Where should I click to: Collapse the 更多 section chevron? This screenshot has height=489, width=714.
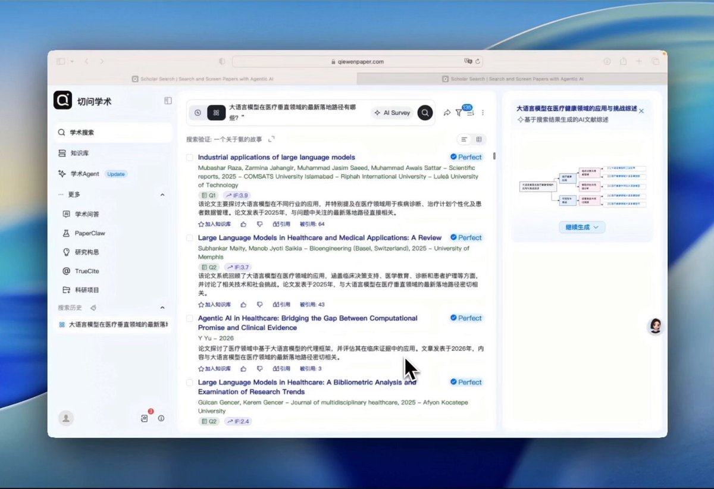[162, 195]
